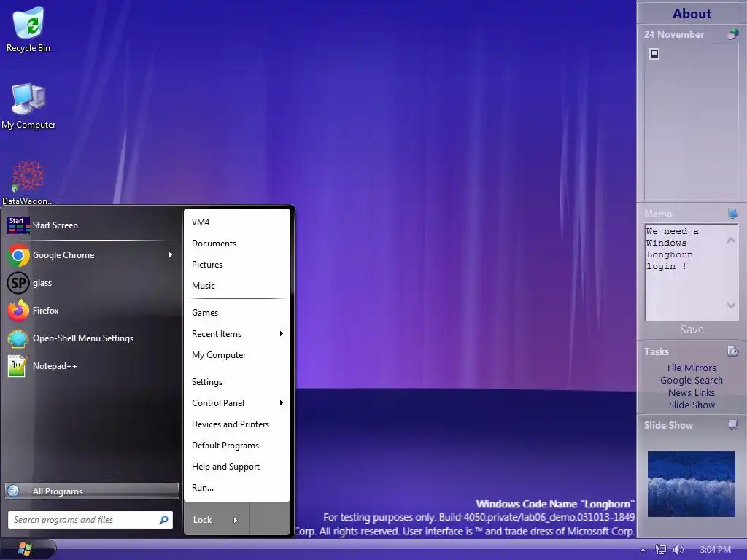Screen dimensions: 747x560
Task: Open the DataWagon desktop shortcut
Action: 28,183
